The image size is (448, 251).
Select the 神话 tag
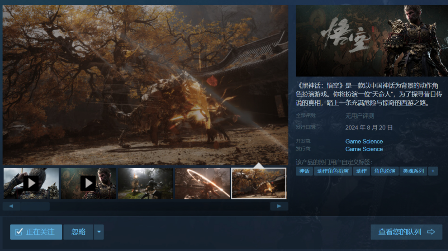(x=304, y=171)
